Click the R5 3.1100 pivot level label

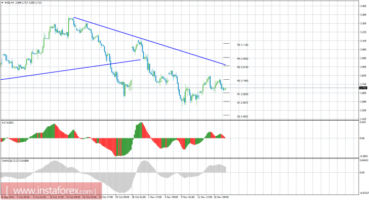242,45
